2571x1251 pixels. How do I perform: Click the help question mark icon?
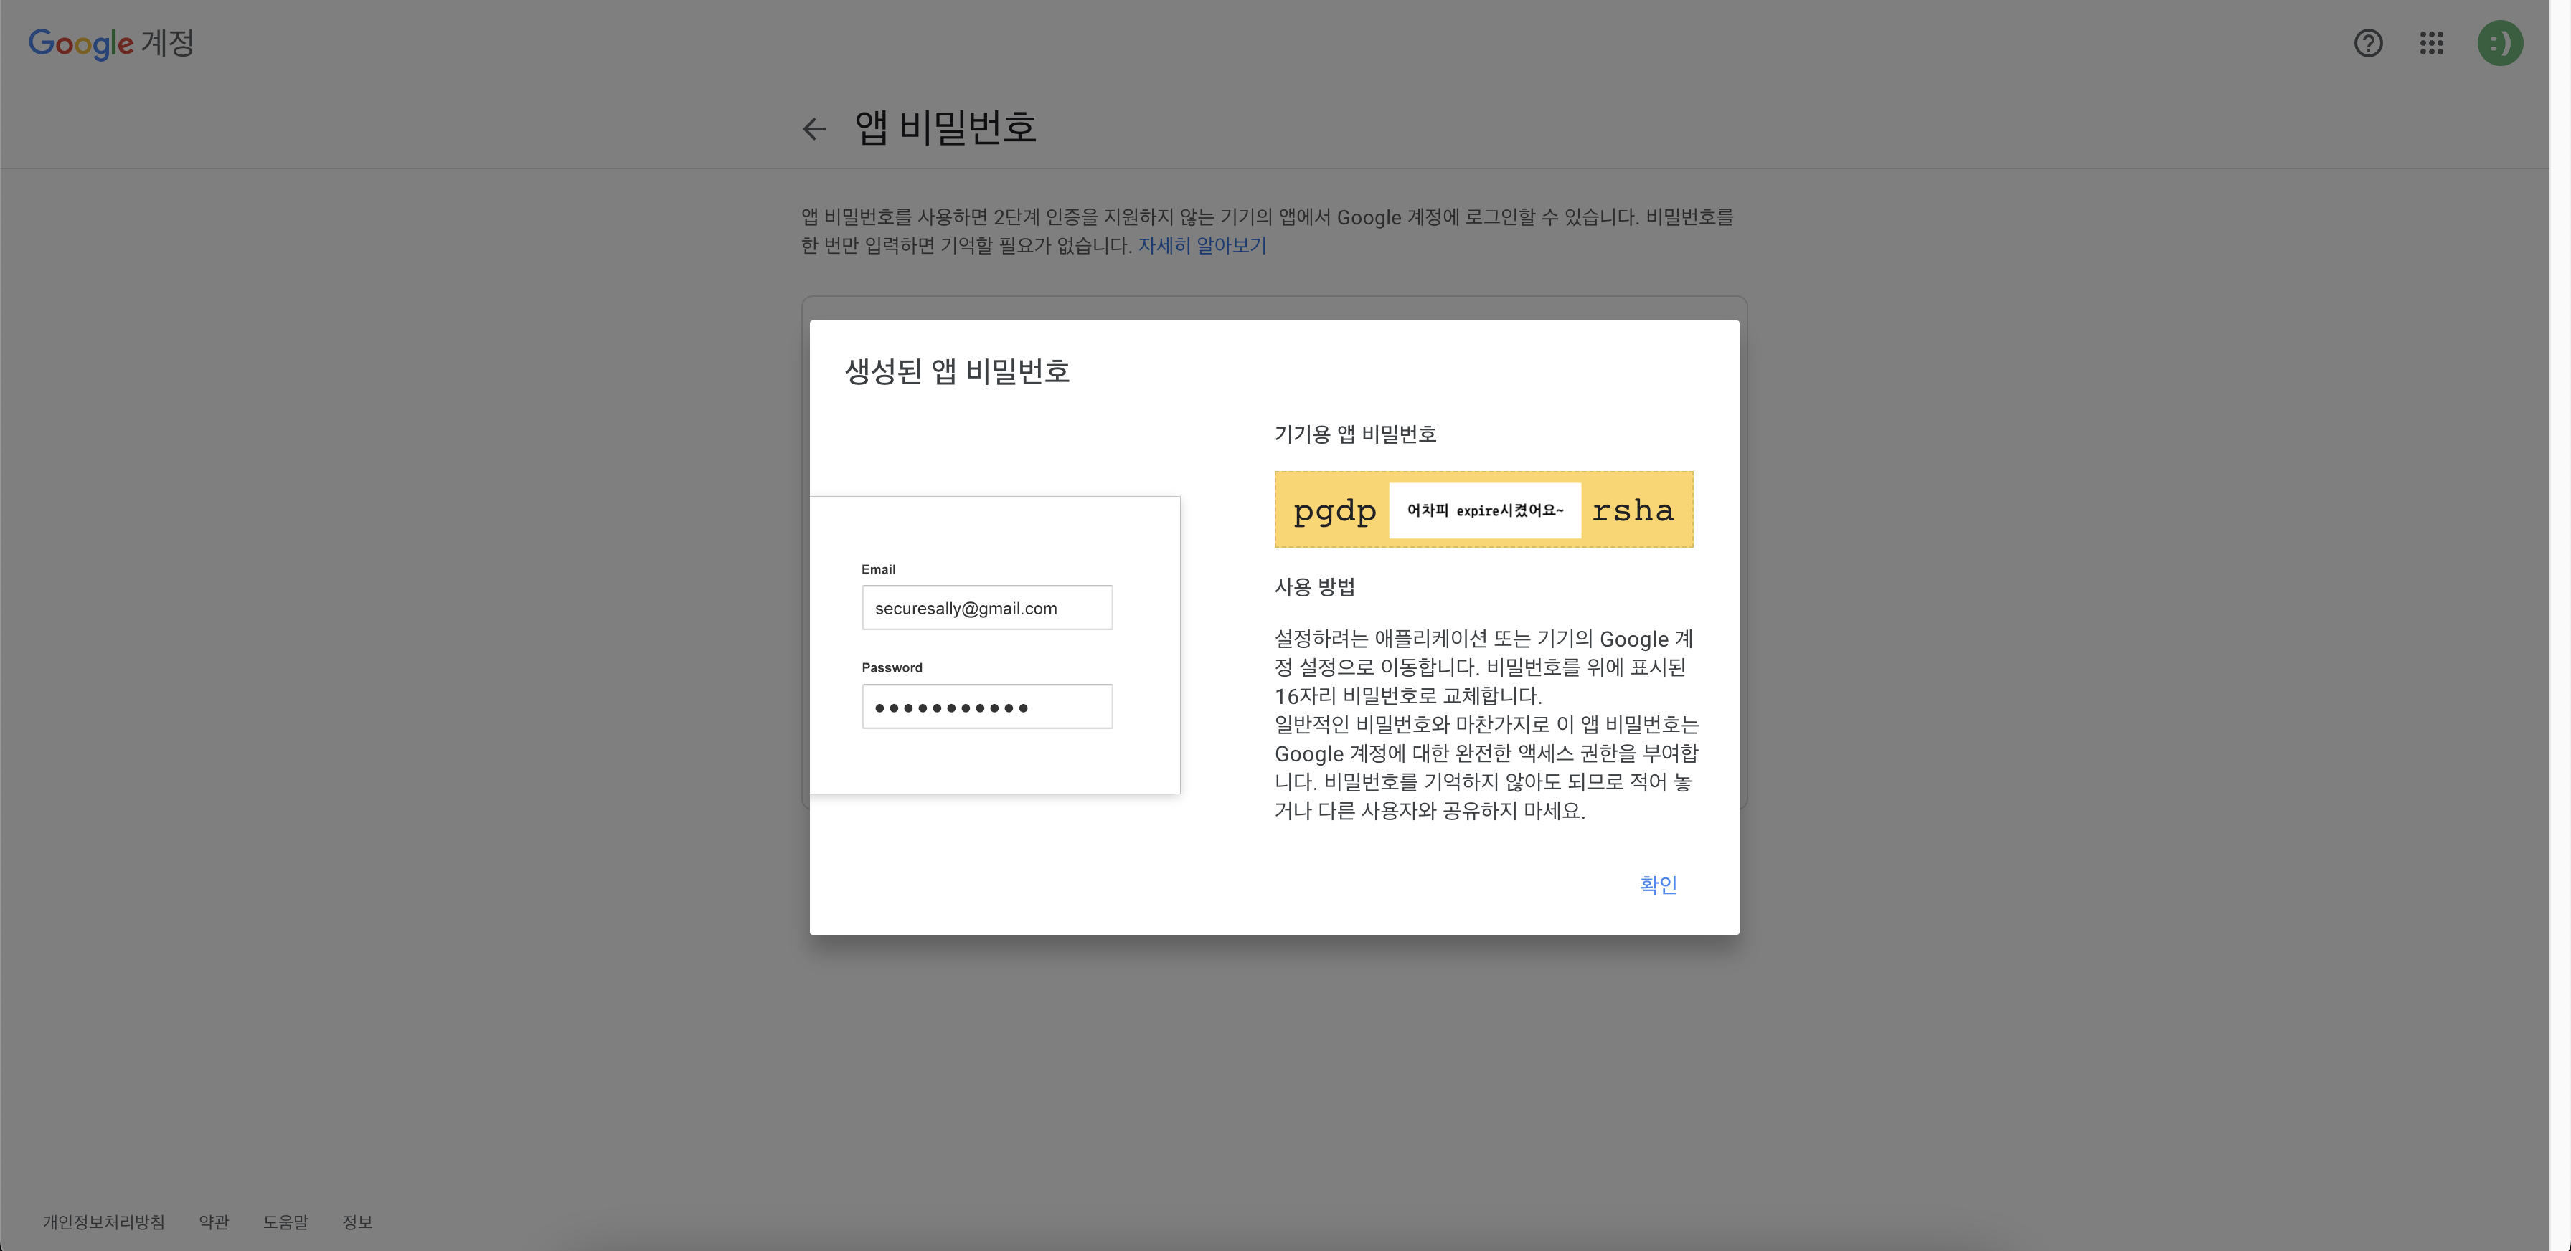pos(2369,43)
